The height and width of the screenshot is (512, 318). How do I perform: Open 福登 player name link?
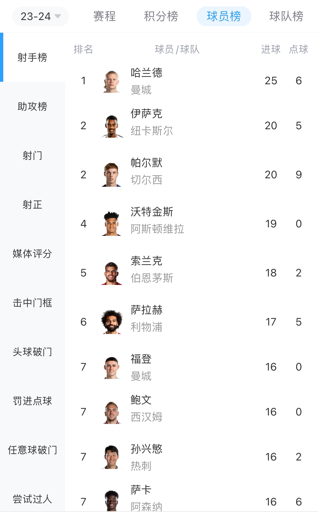(141, 359)
